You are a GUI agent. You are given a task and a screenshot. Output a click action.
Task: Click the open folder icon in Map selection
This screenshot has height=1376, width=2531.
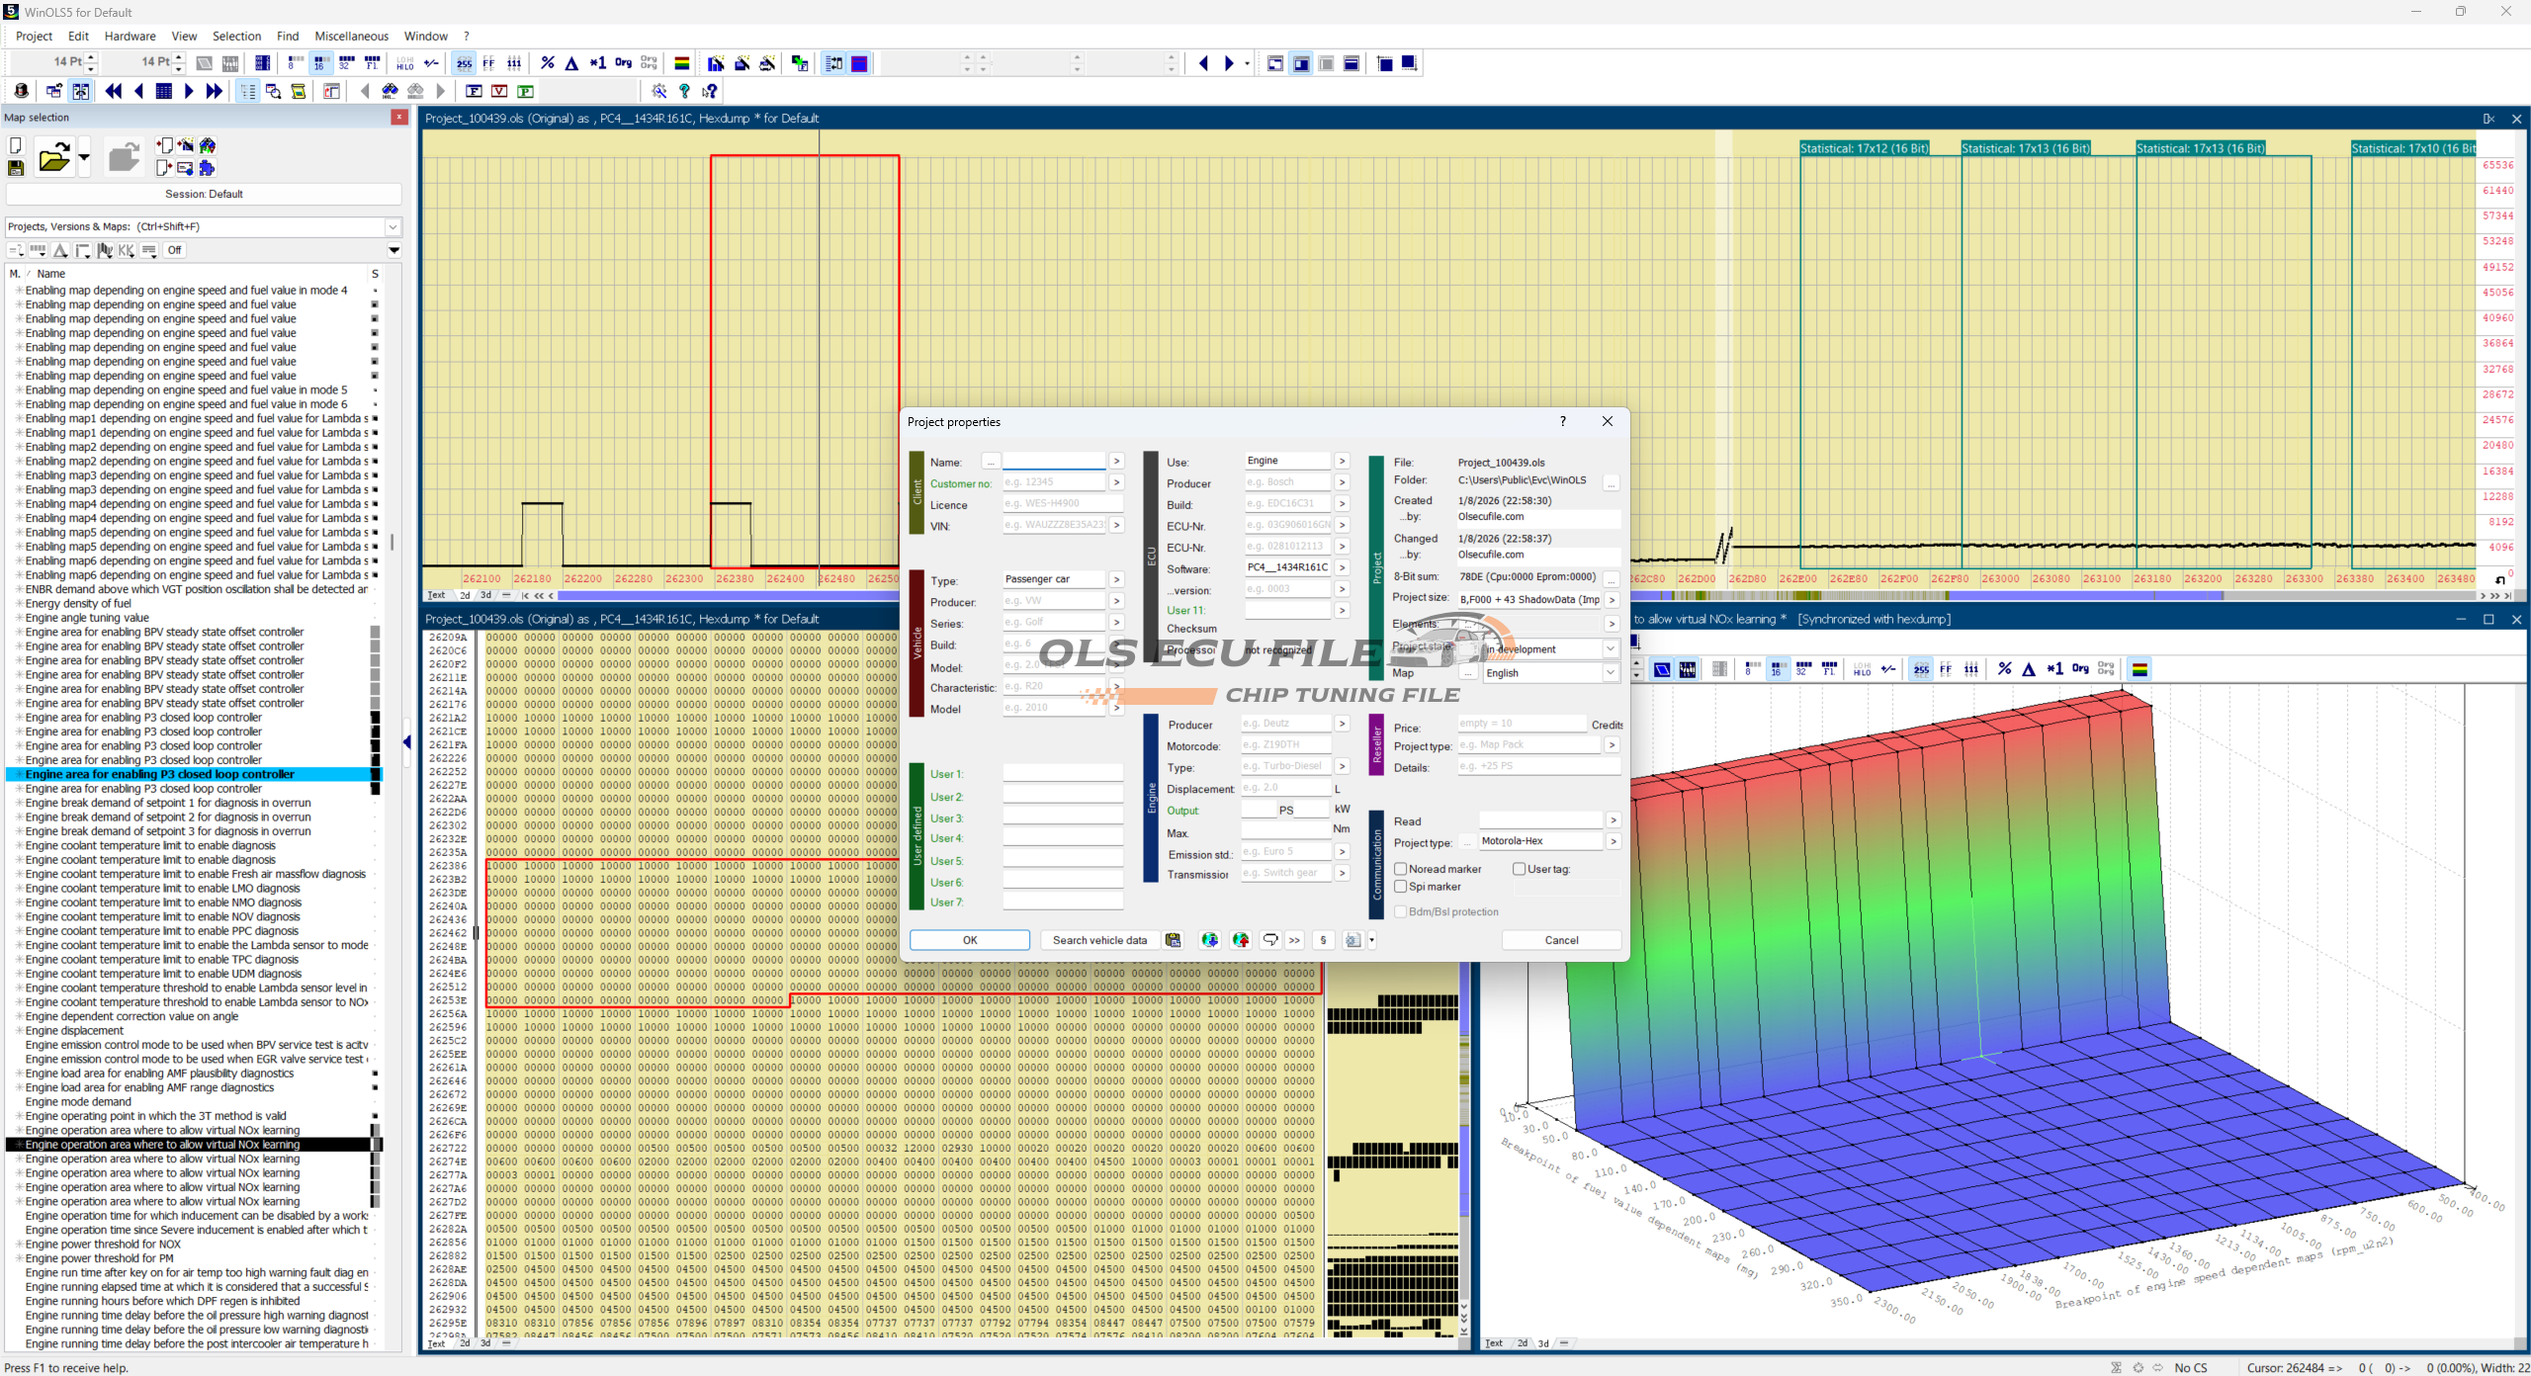pos(53,157)
